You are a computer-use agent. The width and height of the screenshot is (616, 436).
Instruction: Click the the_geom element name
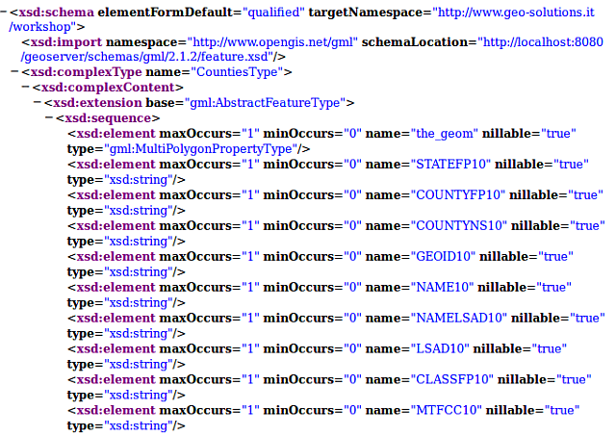pos(445,134)
